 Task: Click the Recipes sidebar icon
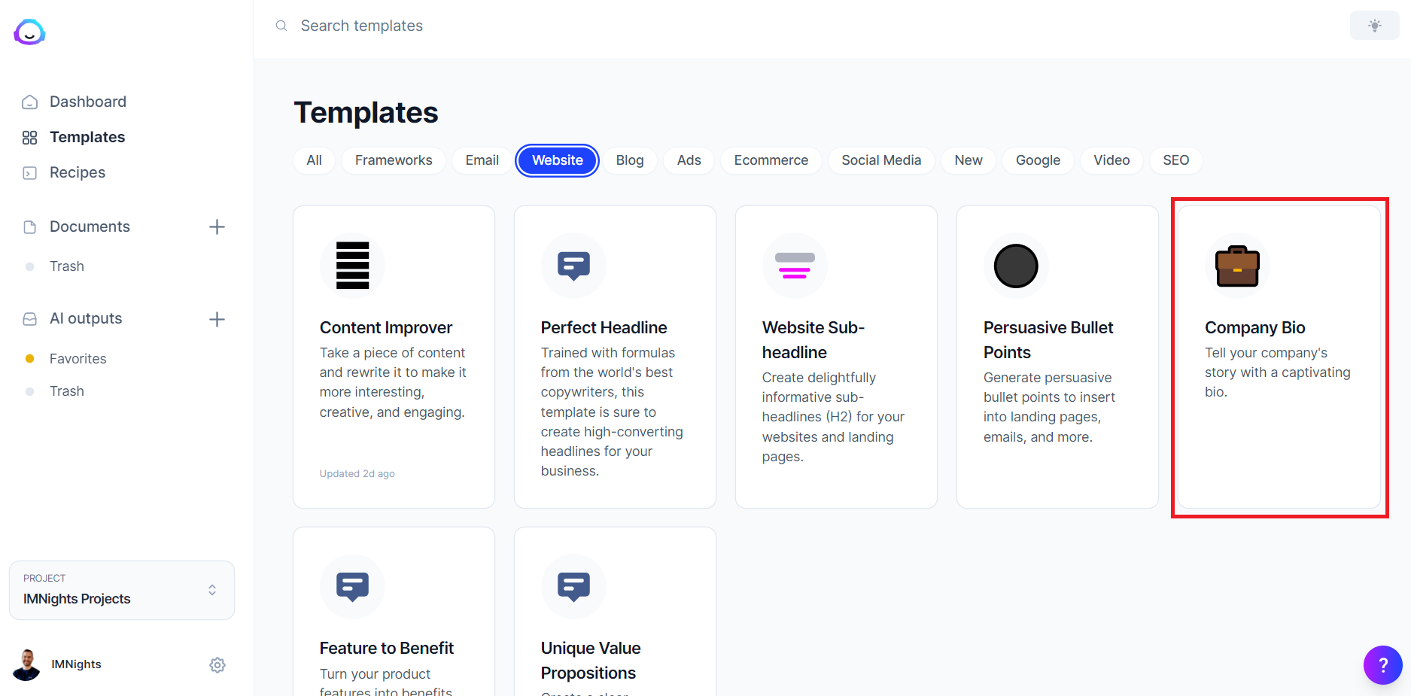[30, 173]
